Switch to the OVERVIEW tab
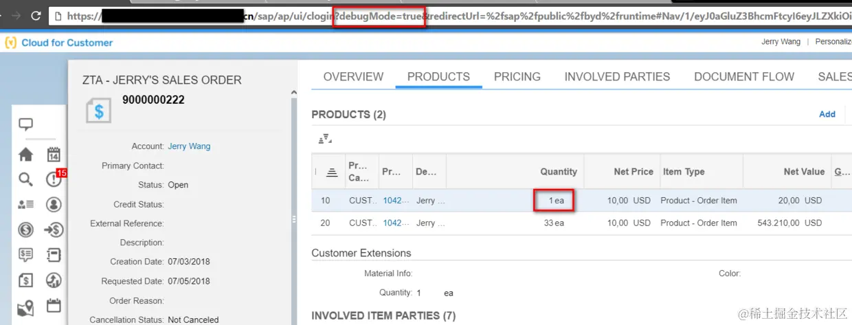The width and height of the screenshot is (852, 325). point(353,77)
